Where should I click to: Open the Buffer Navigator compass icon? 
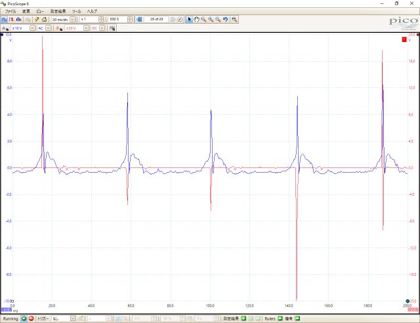(x=180, y=19)
